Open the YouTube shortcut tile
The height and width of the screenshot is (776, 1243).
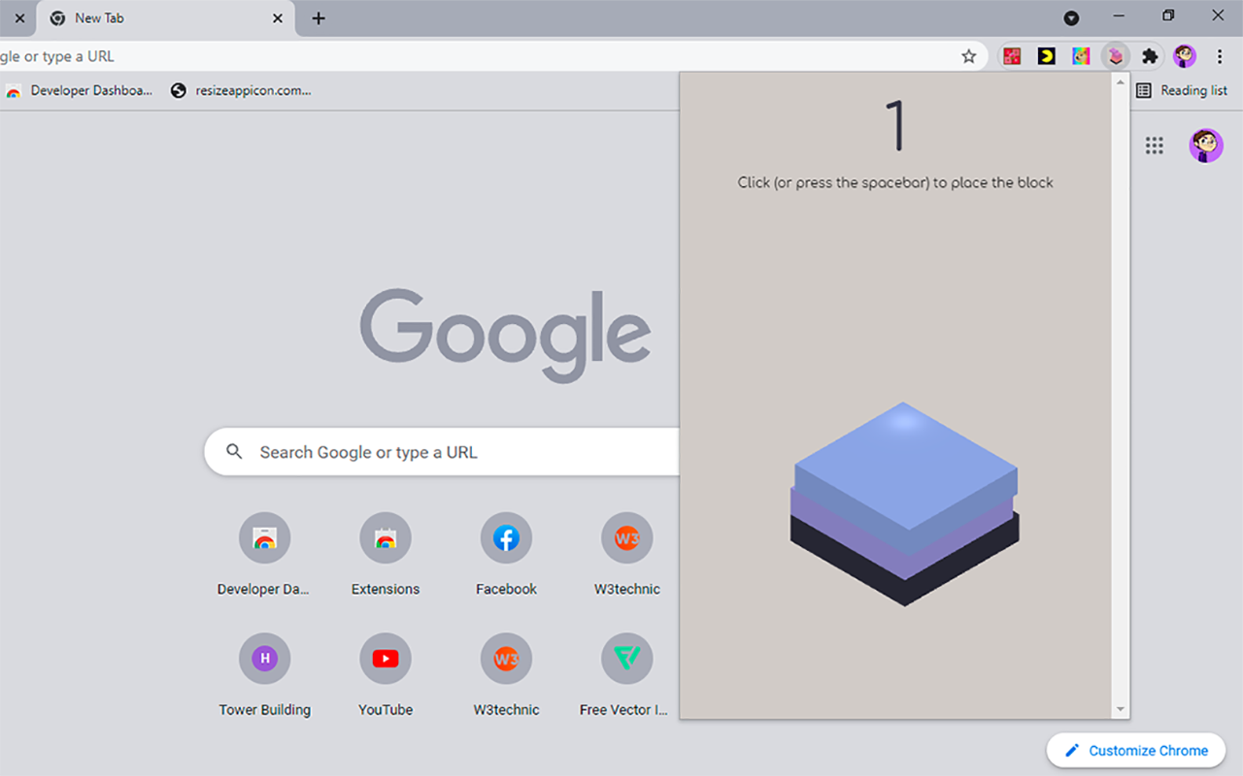coord(386,675)
